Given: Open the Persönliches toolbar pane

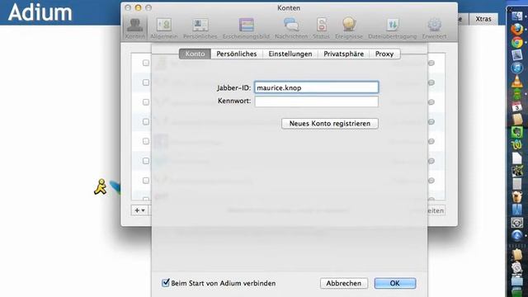Looking at the screenshot, I should point(200,28).
